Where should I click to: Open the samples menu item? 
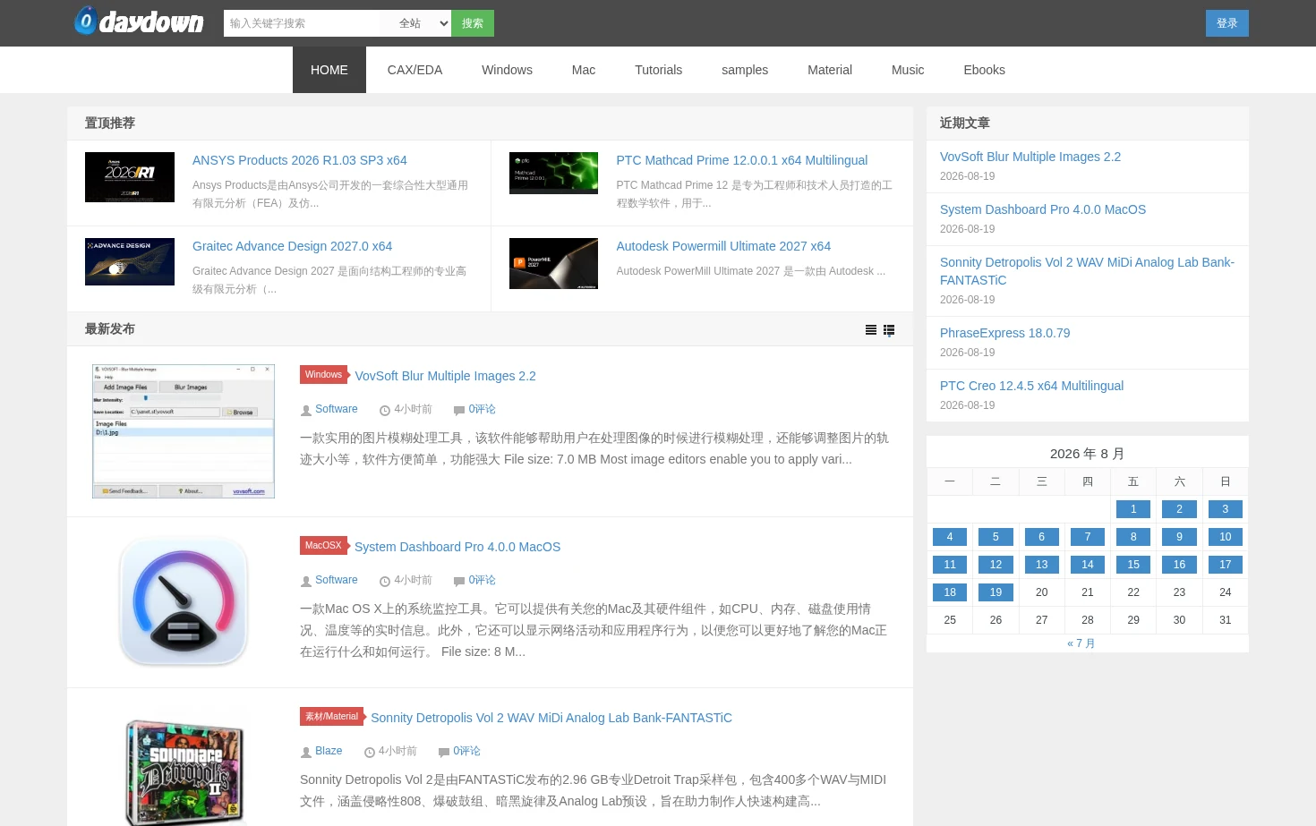click(745, 70)
